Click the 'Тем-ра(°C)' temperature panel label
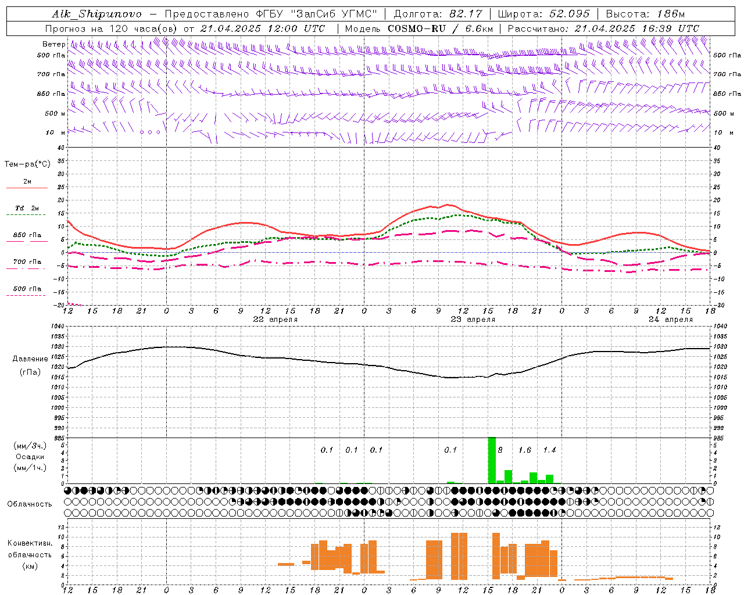This screenshot has width=744, height=595. click(x=27, y=164)
